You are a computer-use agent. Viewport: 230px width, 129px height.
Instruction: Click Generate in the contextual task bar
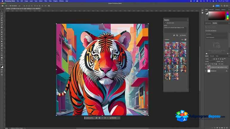[x=113, y=118]
